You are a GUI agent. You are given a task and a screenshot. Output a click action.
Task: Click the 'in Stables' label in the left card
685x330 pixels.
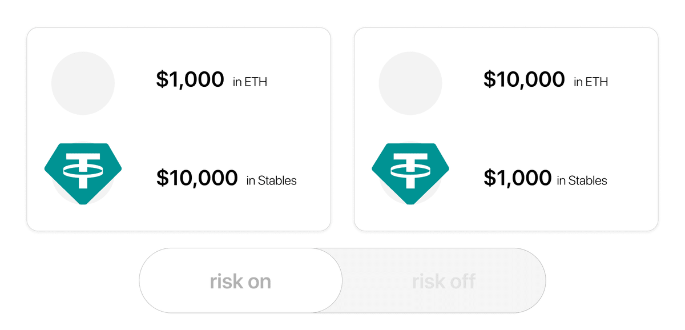[x=272, y=180]
